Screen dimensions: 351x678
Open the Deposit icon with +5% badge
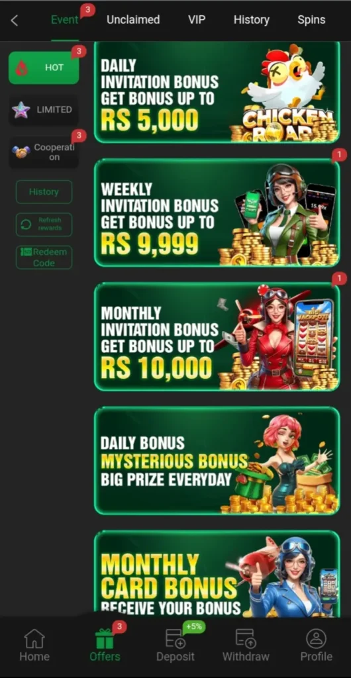[175, 638]
